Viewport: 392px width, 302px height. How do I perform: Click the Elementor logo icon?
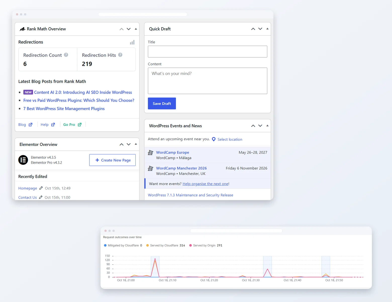point(23,160)
